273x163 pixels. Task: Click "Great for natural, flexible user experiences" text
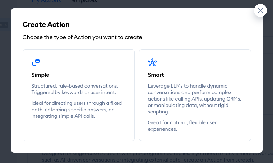click(182, 126)
